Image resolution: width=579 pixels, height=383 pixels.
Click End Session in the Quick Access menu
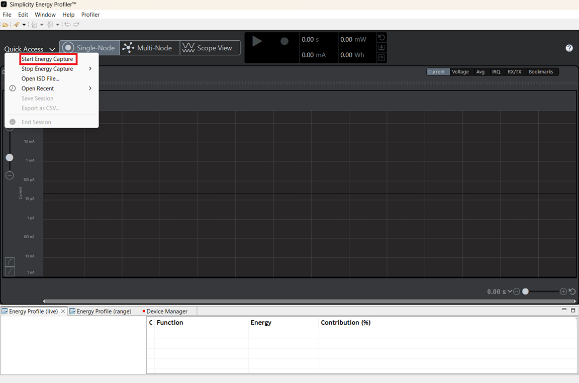(x=37, y=122)
